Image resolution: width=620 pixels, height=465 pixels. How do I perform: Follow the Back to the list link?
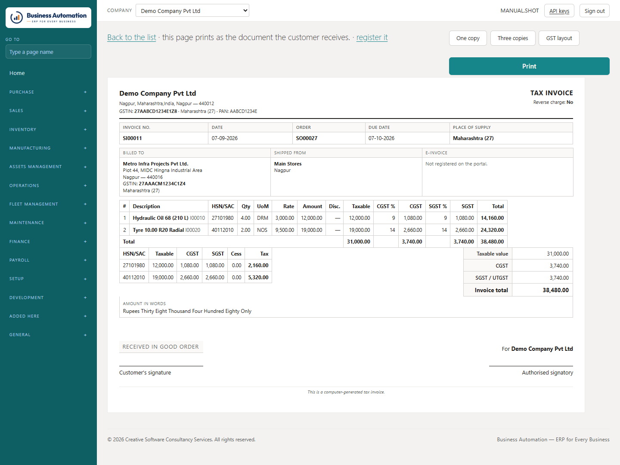(x=132, y=37)
